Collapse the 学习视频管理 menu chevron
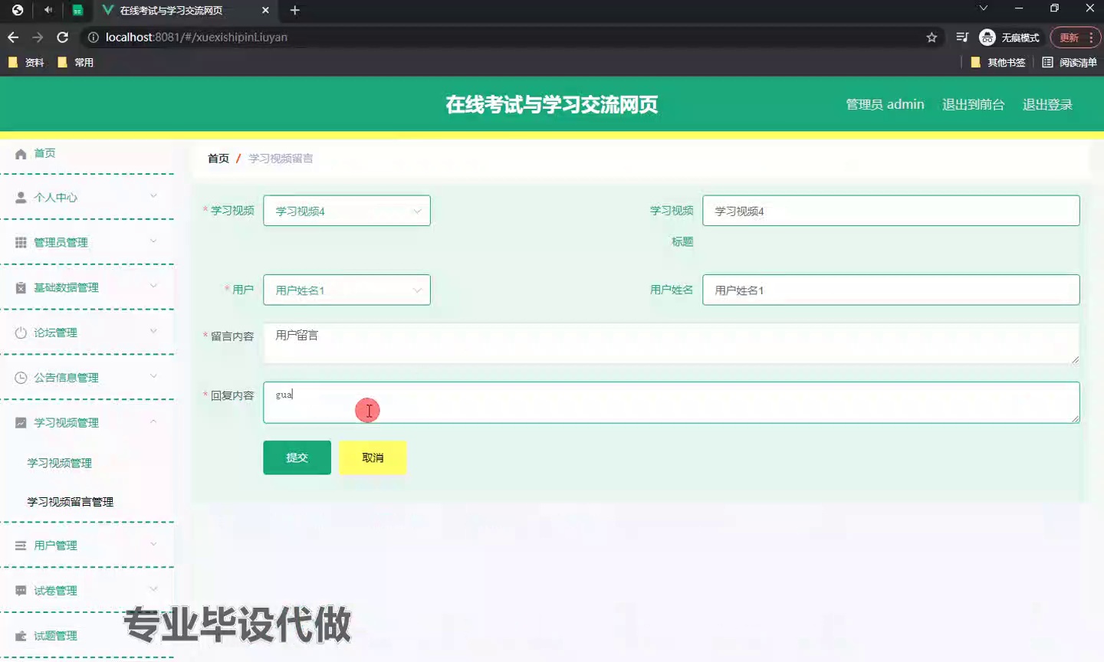The width and height of the screenshot is (1104, 662). pos(153,421)
